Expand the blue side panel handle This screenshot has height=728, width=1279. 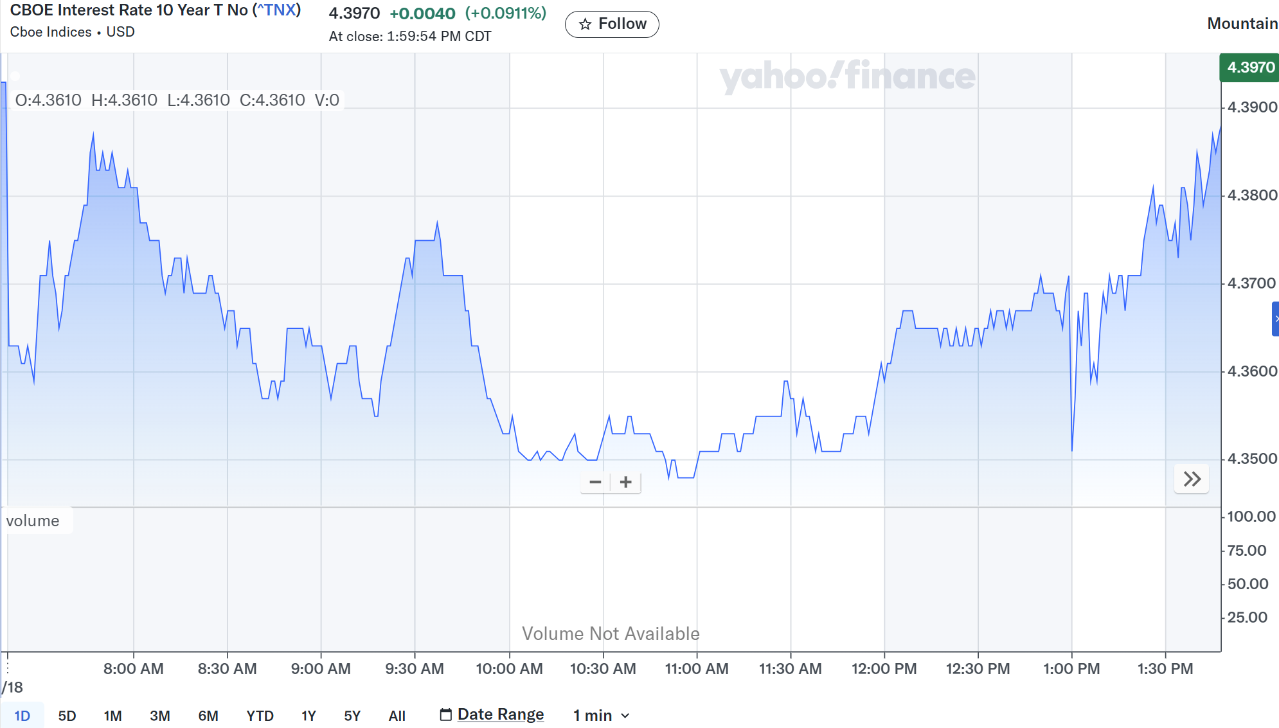(x=1276, y=319)
